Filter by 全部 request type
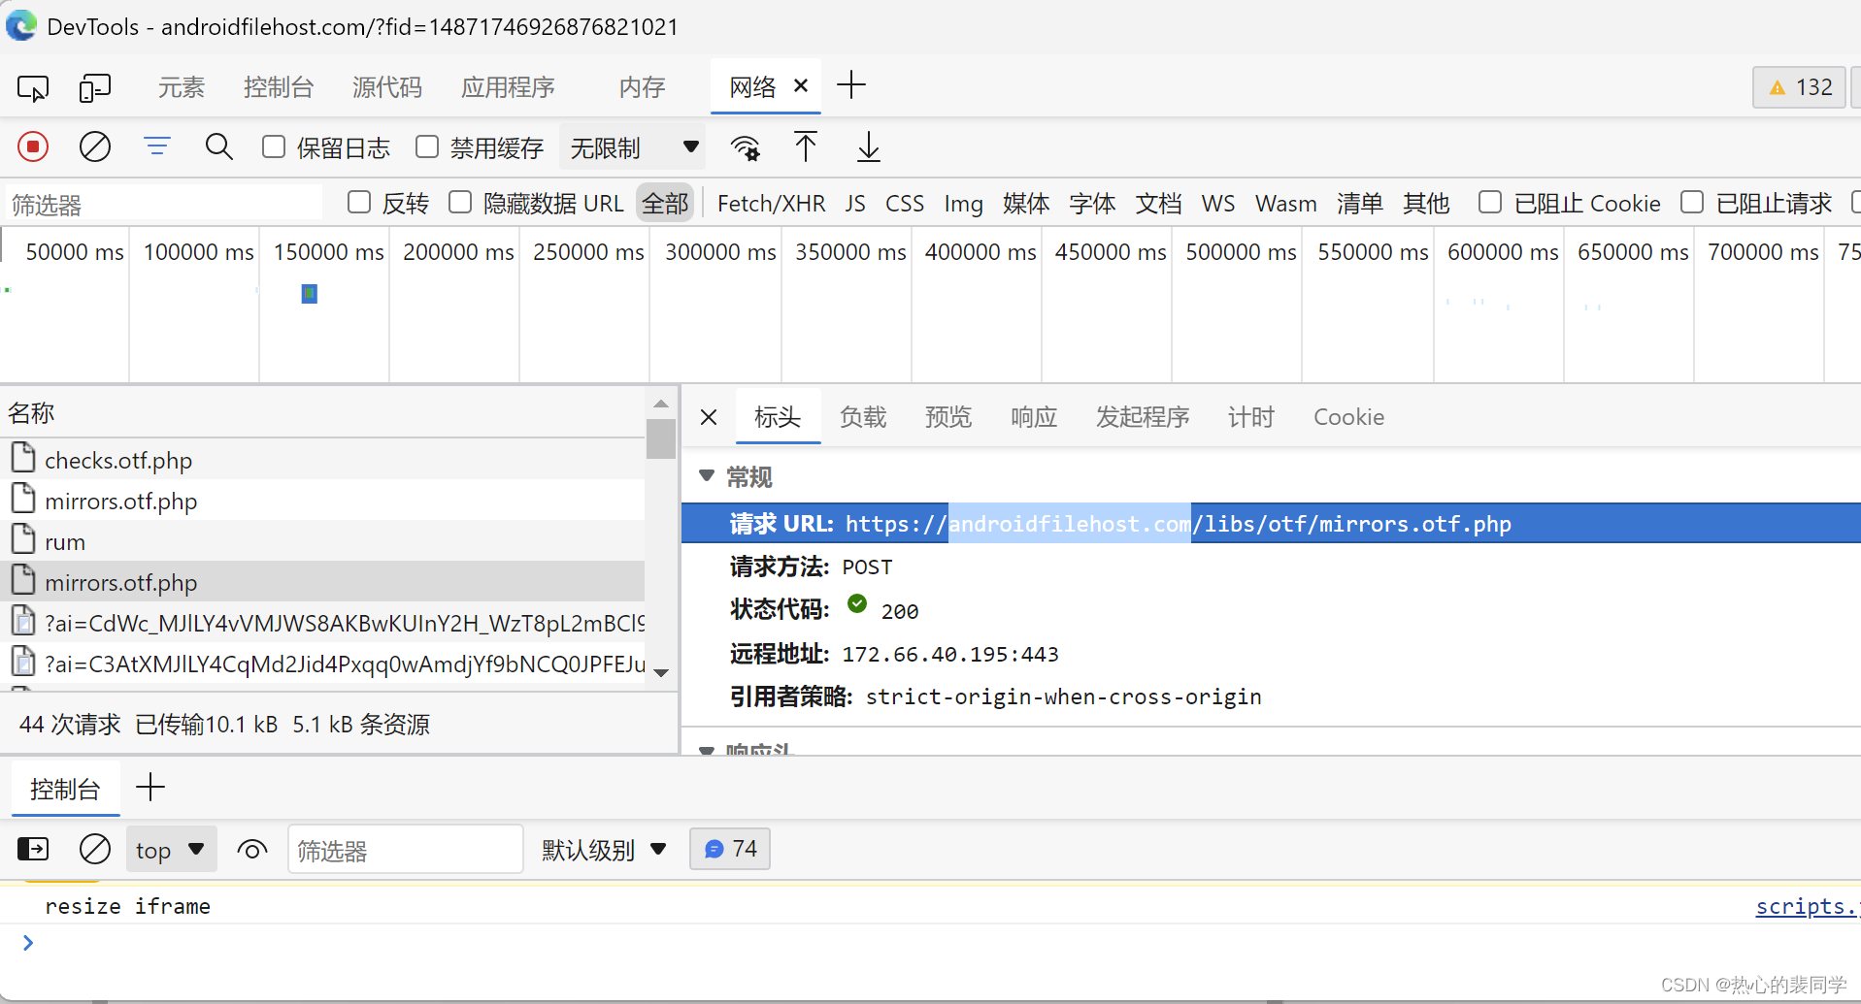The width and height of the screenshot is (1861, 1004). (x=665, y=203)
